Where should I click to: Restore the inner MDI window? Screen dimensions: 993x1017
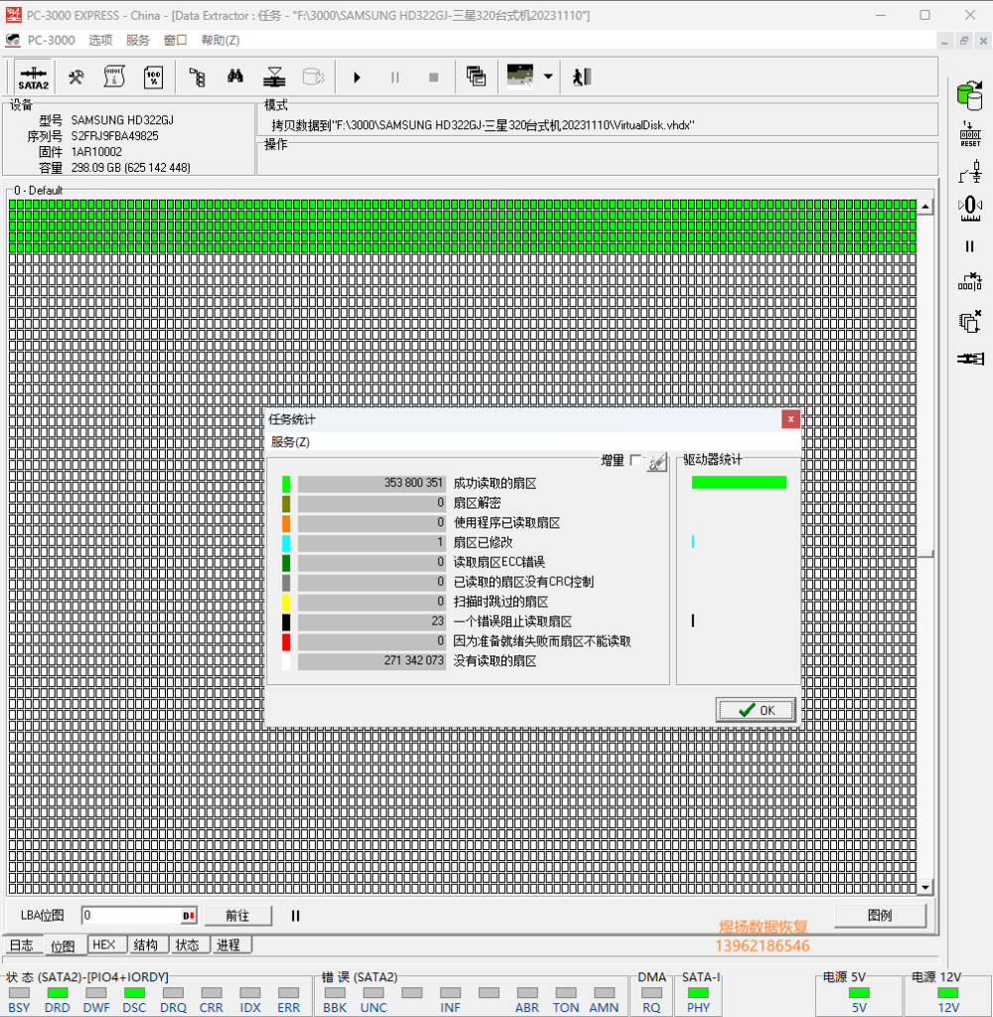[964, 41]
